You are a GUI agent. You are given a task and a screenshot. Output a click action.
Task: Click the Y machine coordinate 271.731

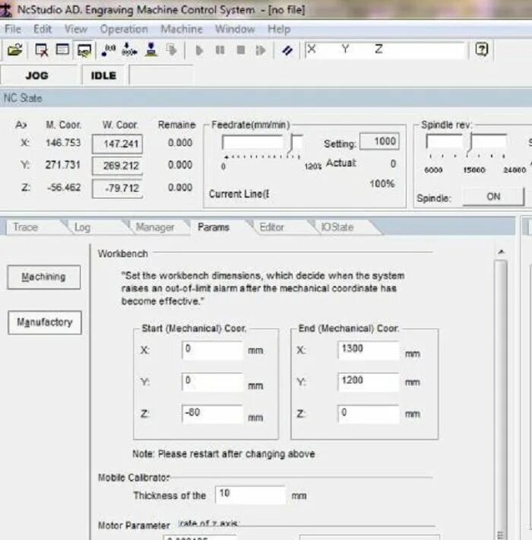[62, 165]
